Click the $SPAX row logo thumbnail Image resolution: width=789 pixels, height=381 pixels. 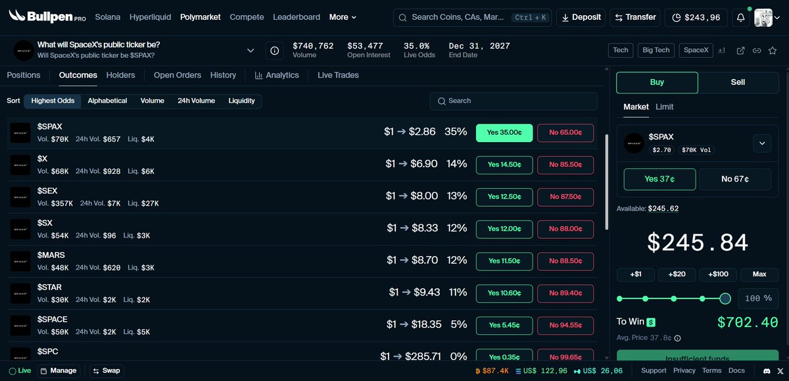pos(20,133)
